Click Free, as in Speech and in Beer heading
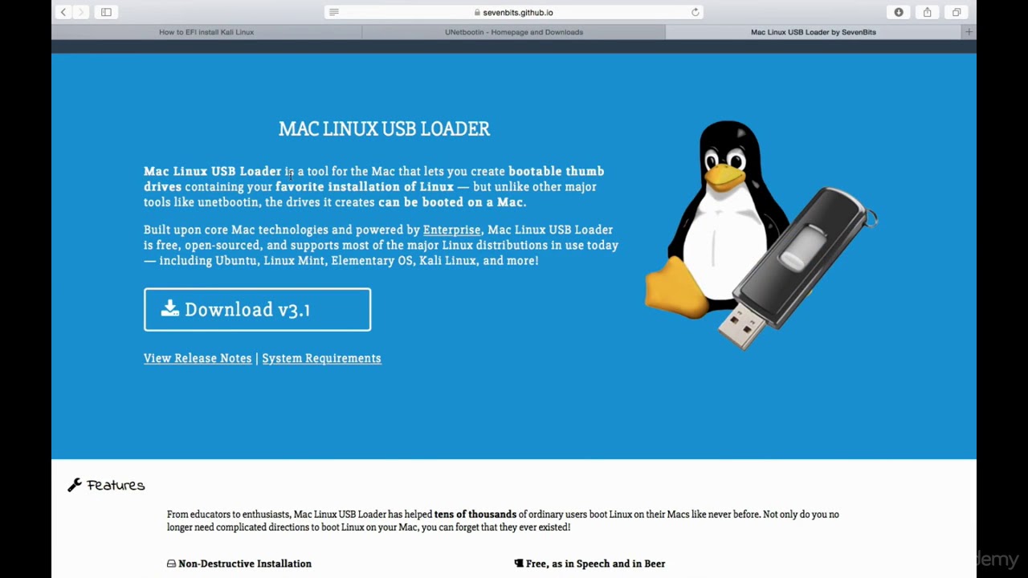 pyautogui.click(x=595, y=564)
